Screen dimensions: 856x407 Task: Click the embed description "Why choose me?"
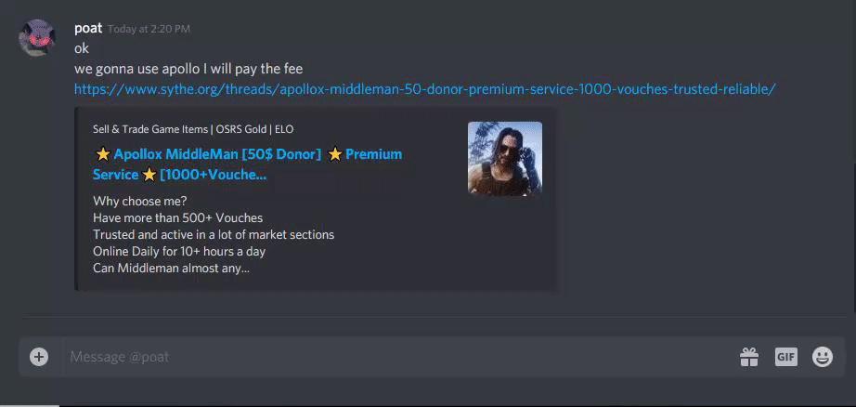(140, 201)
